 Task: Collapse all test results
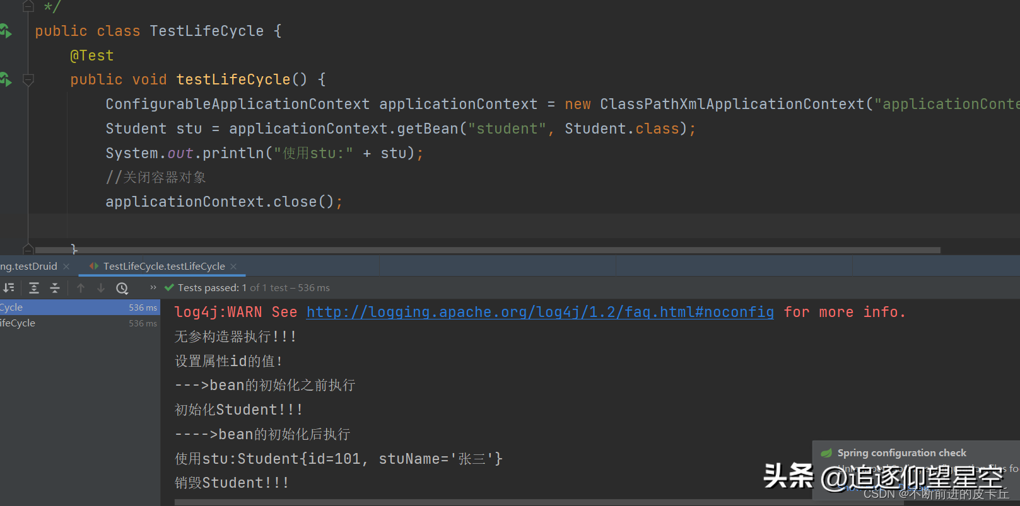click(55, 288)
